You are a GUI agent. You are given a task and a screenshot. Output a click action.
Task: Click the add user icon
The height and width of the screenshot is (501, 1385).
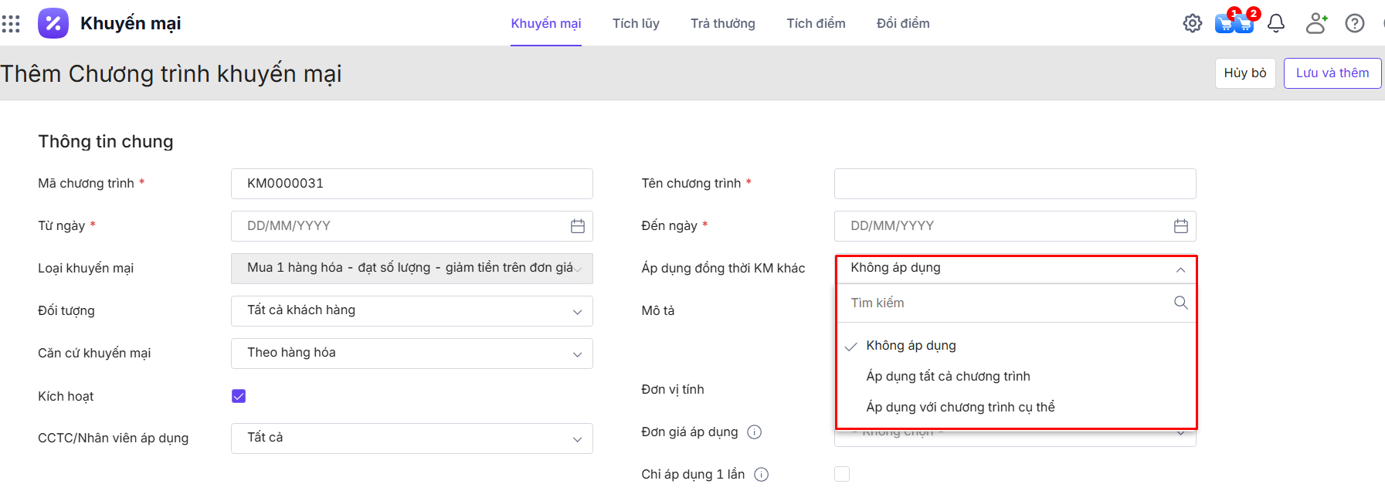tap(1315, 23)
